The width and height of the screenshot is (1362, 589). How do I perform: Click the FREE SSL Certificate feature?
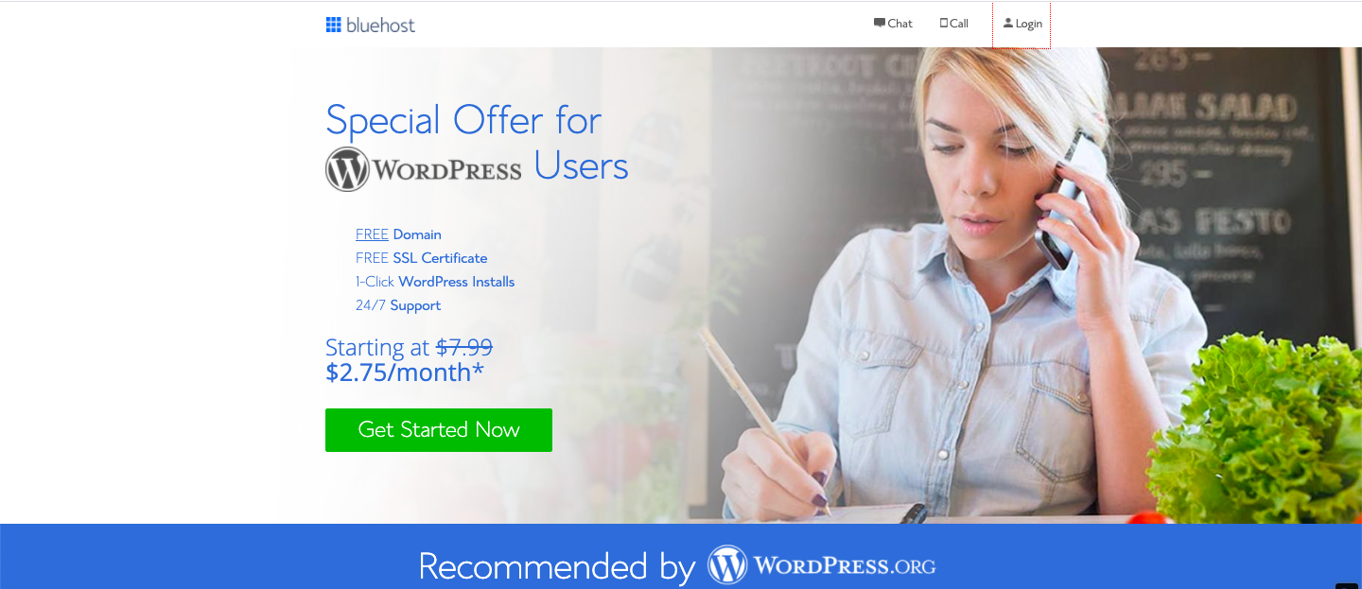(422, 258)
